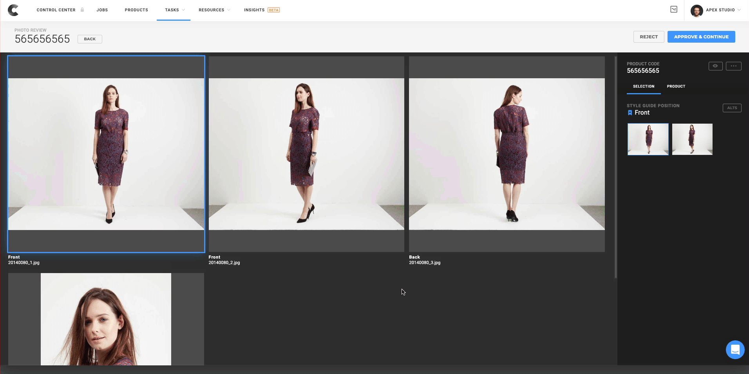Viewport: 749px width, 374px height.
Task: Toggle the eye visibility button in product panel
Action: pyautogui.click(x=715, y=66)
